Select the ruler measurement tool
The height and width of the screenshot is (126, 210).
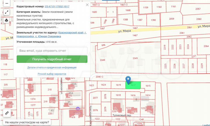(x=7, y=113)
